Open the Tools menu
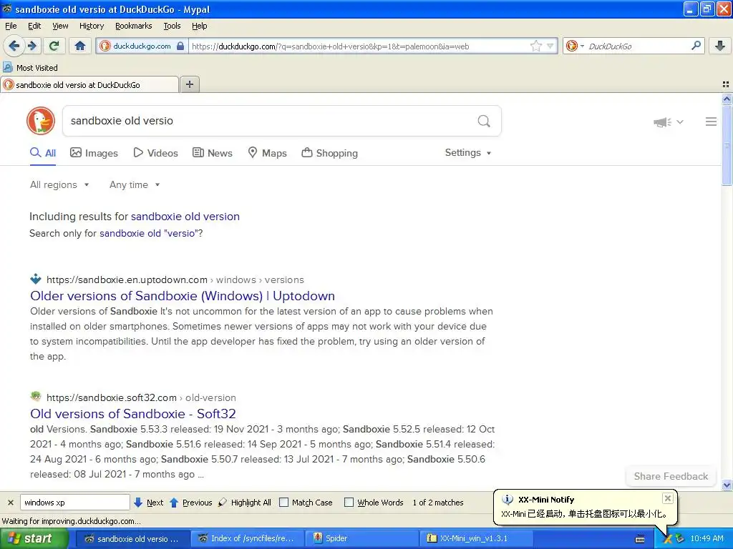 (x=172, y=26)
